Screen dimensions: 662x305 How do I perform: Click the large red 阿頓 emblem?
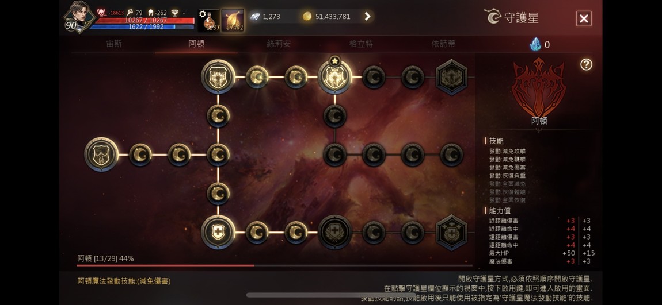539,87
